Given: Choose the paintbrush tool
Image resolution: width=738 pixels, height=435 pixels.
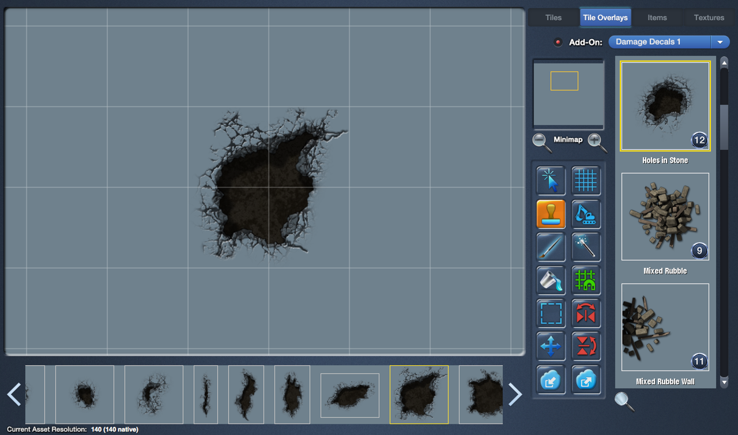Looking at the screenshot, I should click(x=551, y=247).
